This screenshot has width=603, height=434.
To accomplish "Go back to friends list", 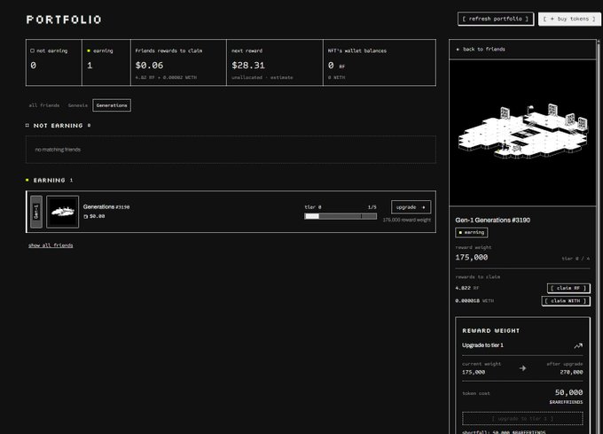I will click(481, 50).
